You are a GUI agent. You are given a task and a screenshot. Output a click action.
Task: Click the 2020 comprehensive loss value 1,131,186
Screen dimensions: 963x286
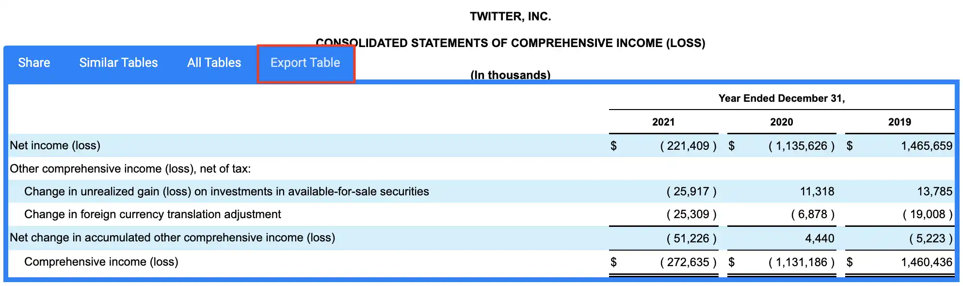801,262
